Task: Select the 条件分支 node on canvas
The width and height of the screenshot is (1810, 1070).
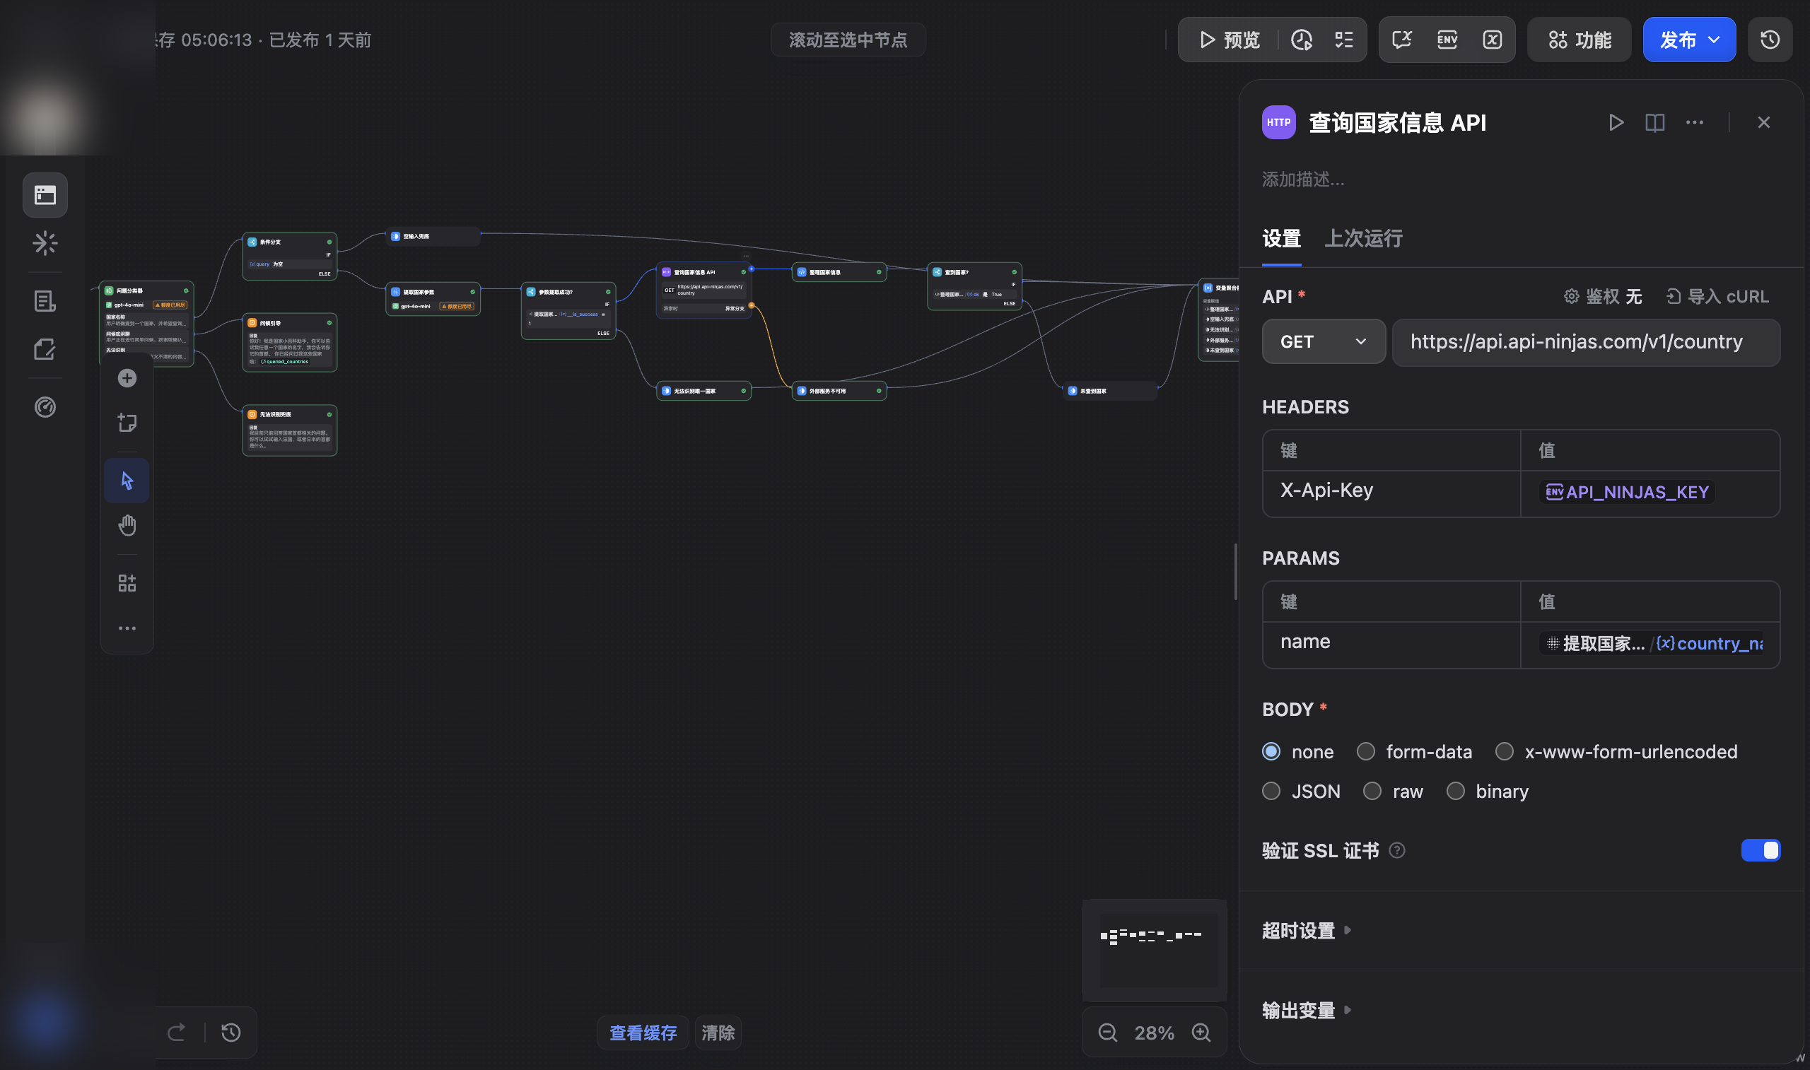Action: click(289, 256)
